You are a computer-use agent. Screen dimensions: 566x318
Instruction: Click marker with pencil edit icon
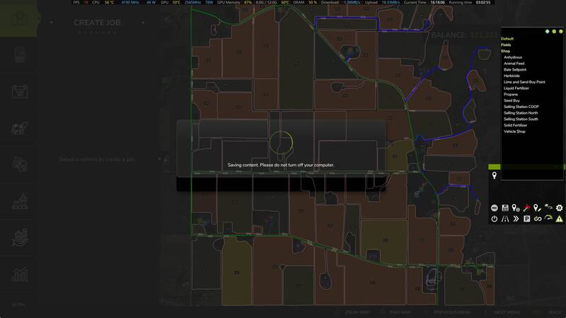538,208
